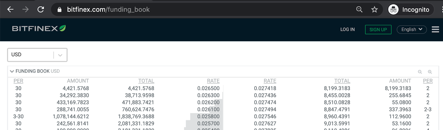Click bid total 471,883.7421

(x=138, y=102)
